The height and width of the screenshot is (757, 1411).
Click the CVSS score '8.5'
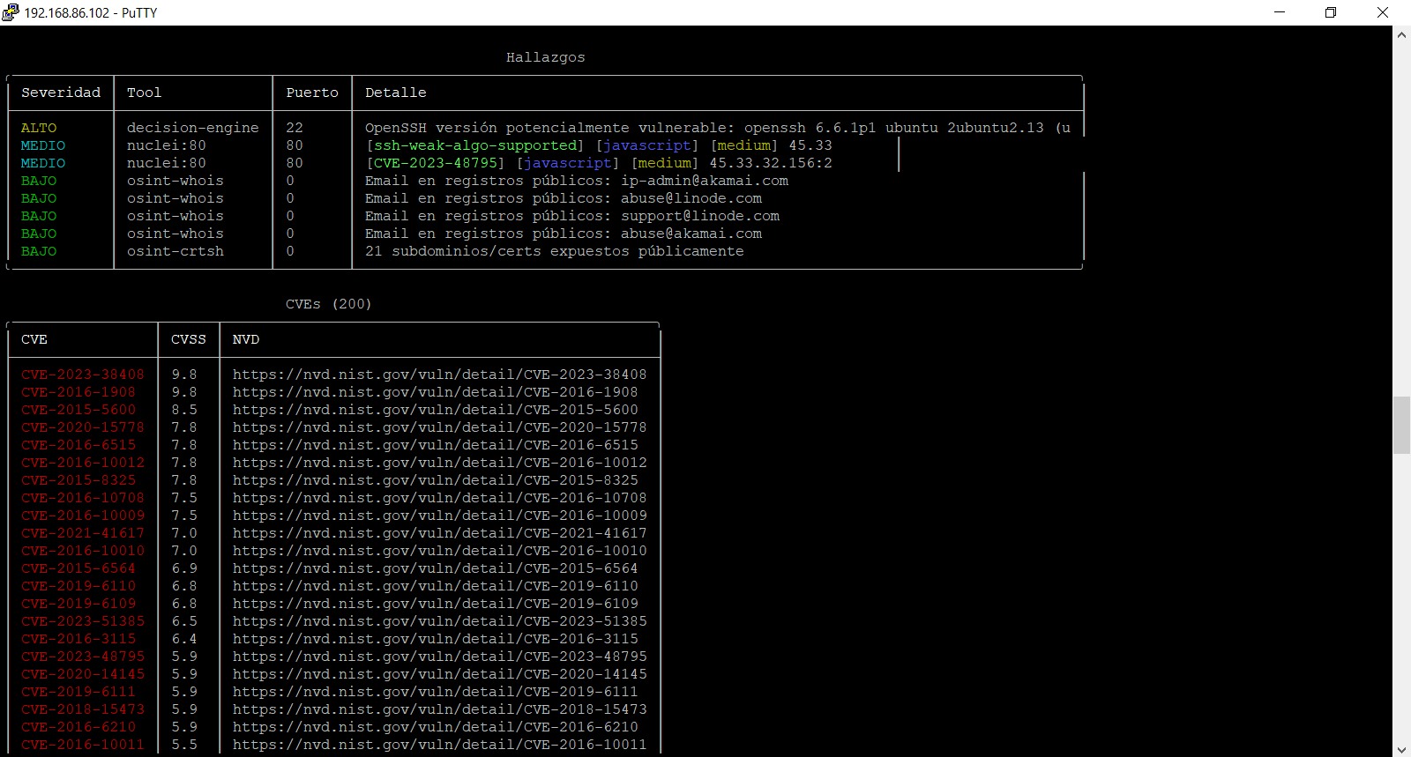184,410
